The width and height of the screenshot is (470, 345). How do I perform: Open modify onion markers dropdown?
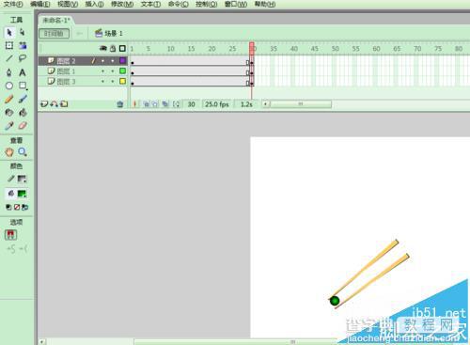click(x=176, y=104)
